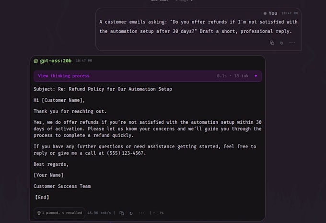Copy the user's refund question message
Viewport: 326px width, 223px height.
(272, 43)
